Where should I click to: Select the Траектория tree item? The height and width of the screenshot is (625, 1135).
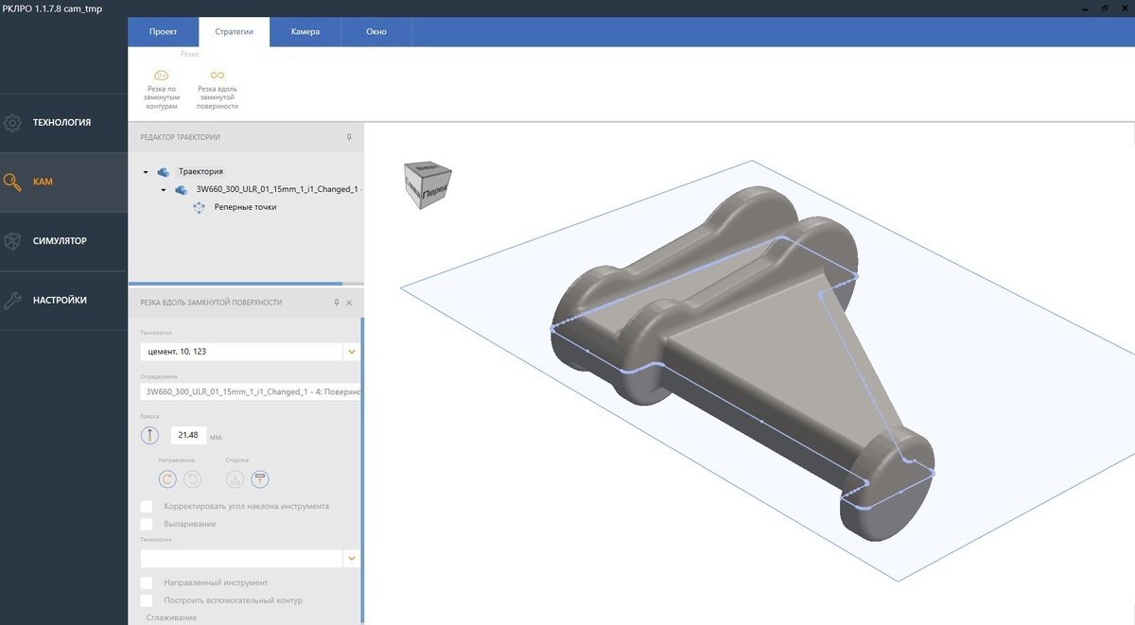coord(200,172)
